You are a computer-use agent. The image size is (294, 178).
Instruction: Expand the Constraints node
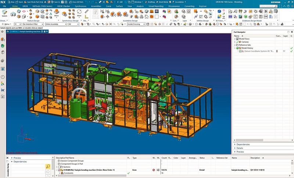pyautogui.click(x=60, y=173)
